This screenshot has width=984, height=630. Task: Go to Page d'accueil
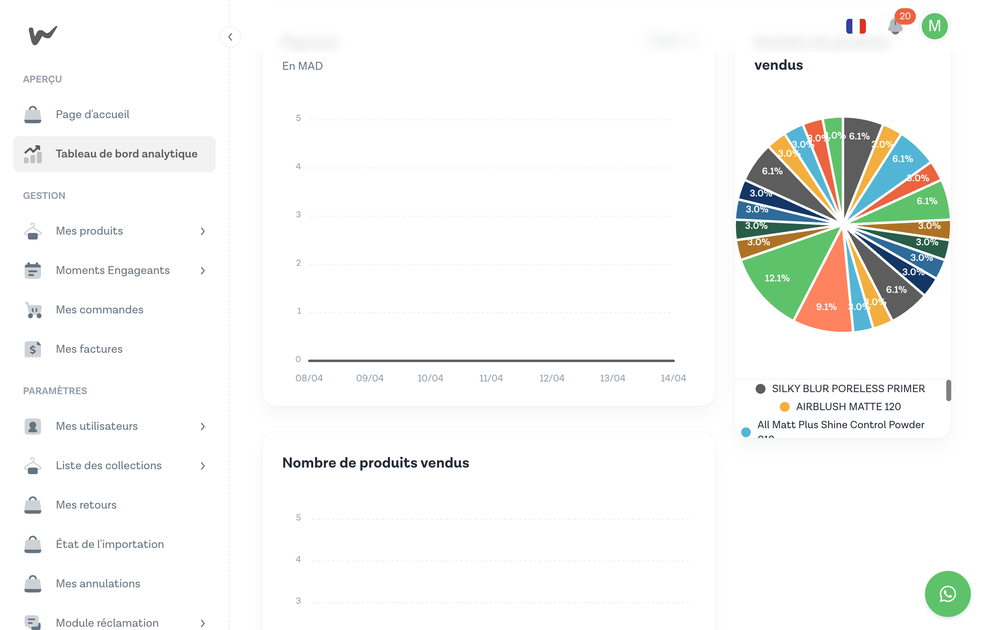(x=92, y=114)
